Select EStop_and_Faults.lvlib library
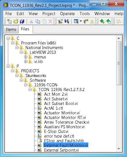The height and width of the screenshot is (157, 127). click(x=64, y=141)
